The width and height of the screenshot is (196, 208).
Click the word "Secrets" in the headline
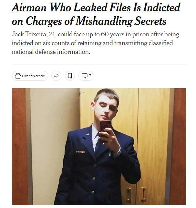click(150, 21)
